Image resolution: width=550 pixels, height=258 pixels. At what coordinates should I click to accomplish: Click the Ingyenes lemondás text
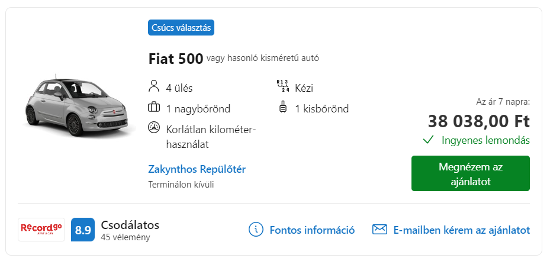click(x=485, y=141)
